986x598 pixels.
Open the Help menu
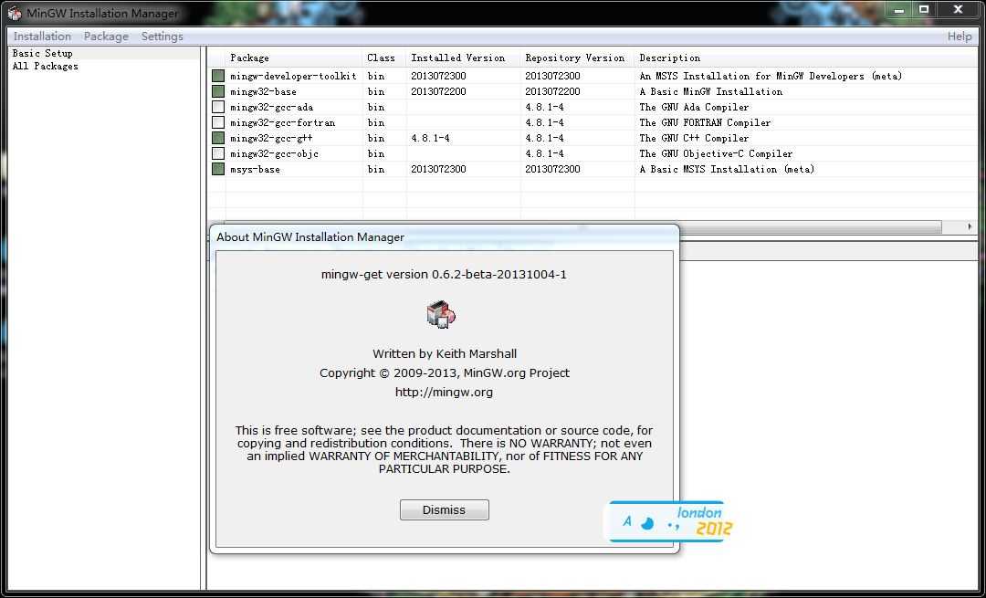pos(960,37)
